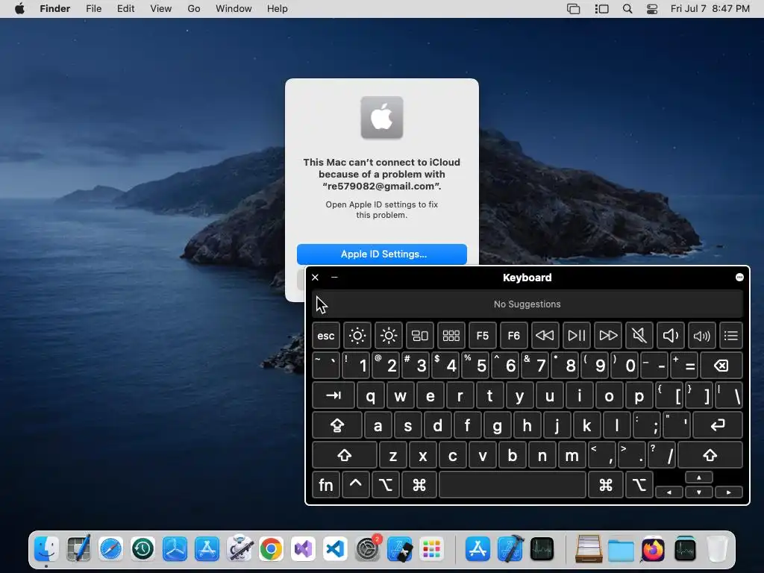Toggle the left option key

click(386, 485)
